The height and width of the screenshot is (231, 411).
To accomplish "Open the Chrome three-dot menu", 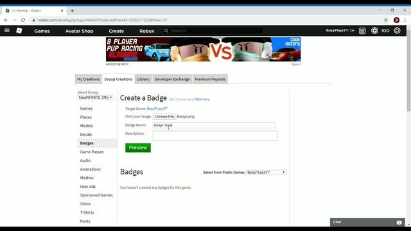I will coord(405,20).
